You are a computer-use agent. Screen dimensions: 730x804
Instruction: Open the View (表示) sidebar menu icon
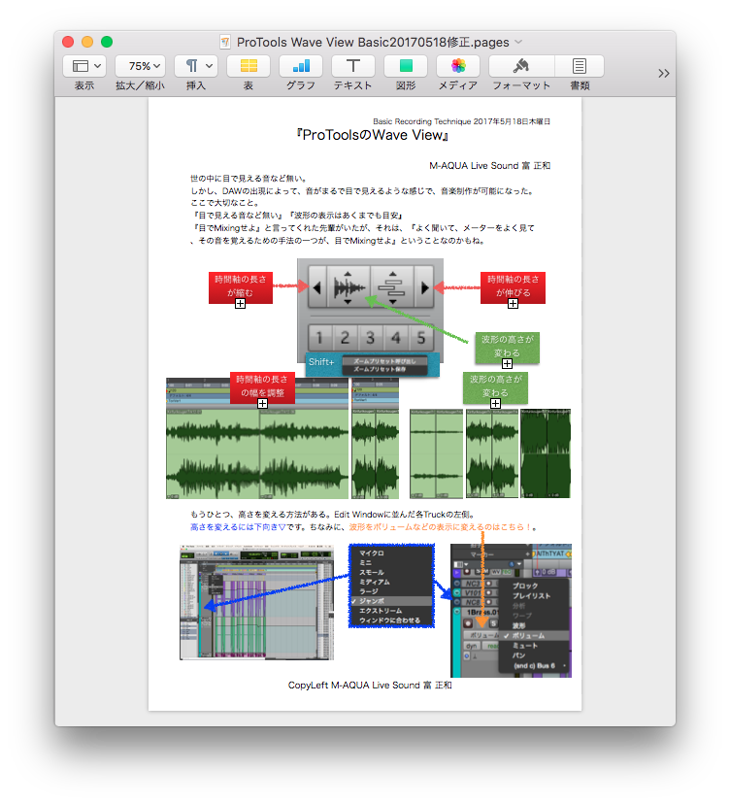point(84,66)
